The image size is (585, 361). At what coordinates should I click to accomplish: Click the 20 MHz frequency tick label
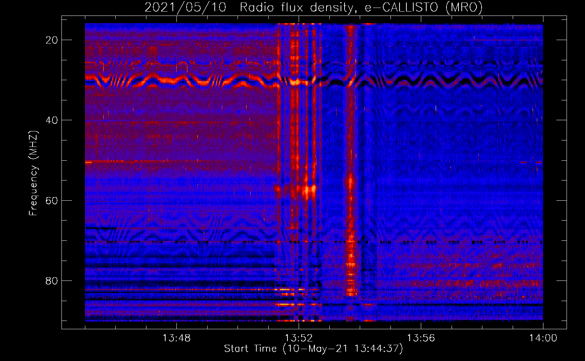tap(52, 40)
